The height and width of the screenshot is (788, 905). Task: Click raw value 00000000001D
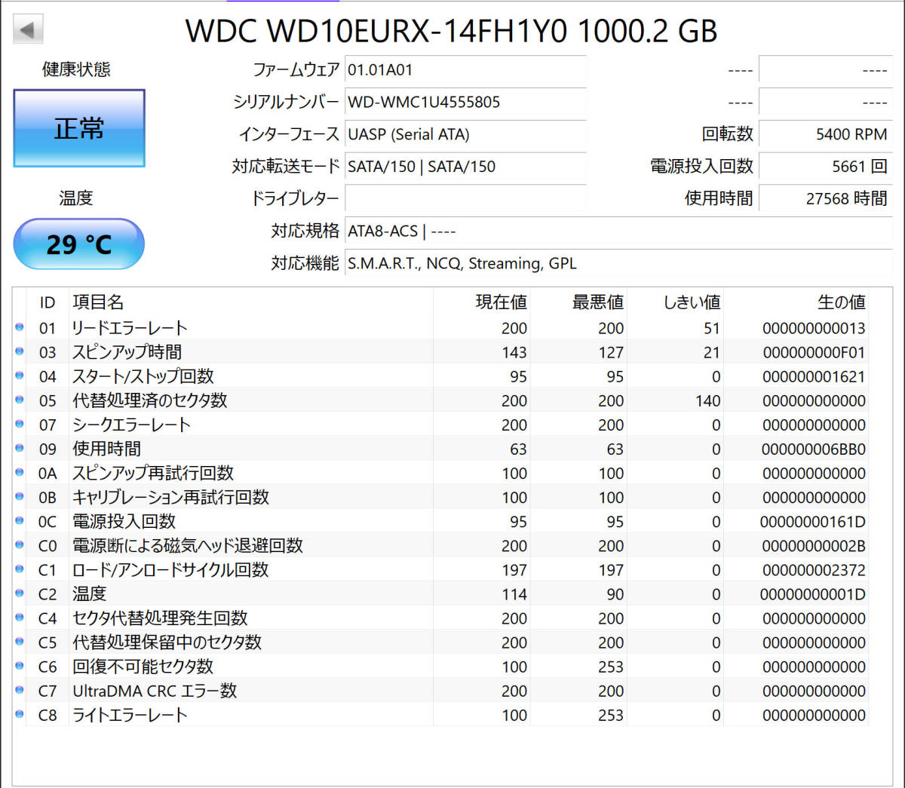pos(813,593)
